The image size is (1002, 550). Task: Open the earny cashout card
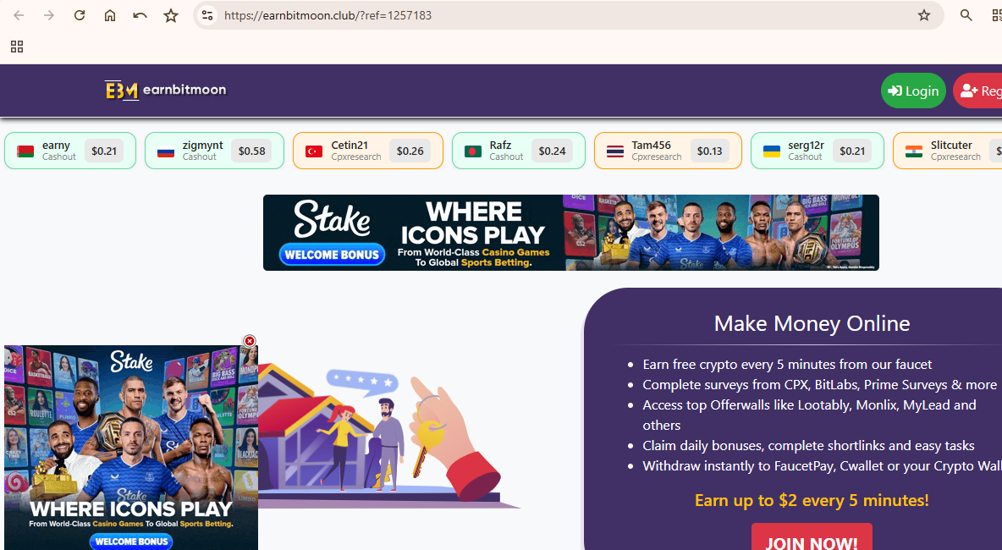tap(70, 151)
